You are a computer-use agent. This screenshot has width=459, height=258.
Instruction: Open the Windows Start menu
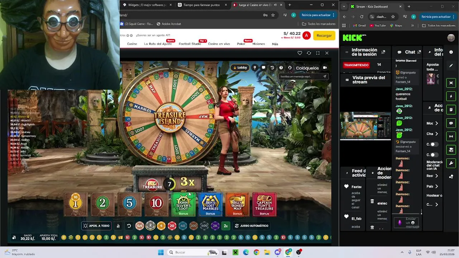click(161, 252)
